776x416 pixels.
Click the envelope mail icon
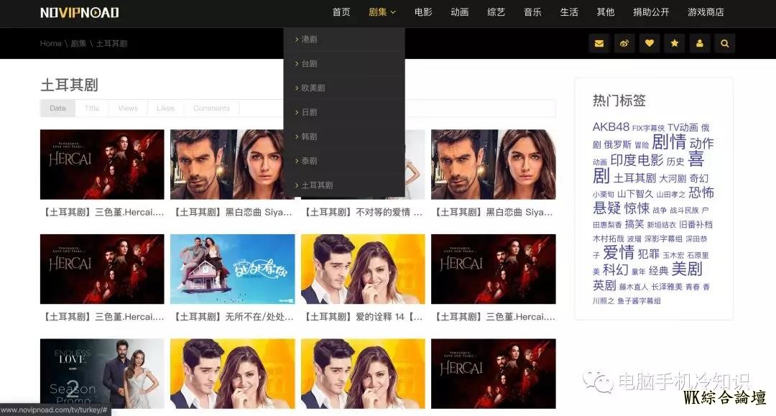point(599,44)
